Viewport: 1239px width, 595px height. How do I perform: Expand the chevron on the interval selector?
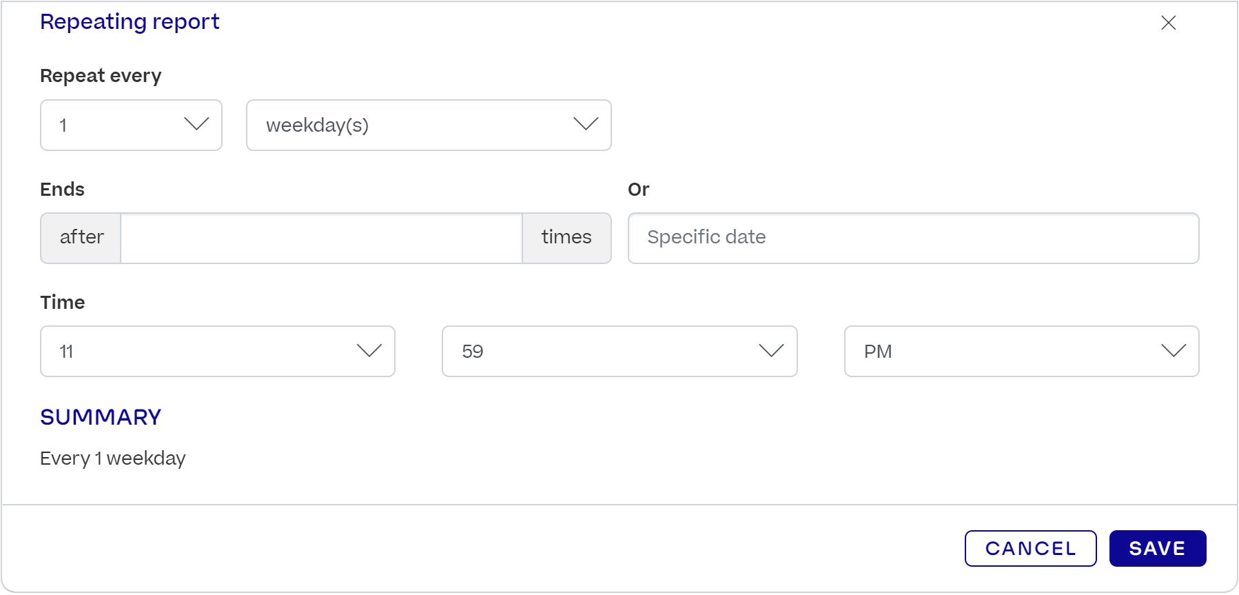[x=197, y=125]
